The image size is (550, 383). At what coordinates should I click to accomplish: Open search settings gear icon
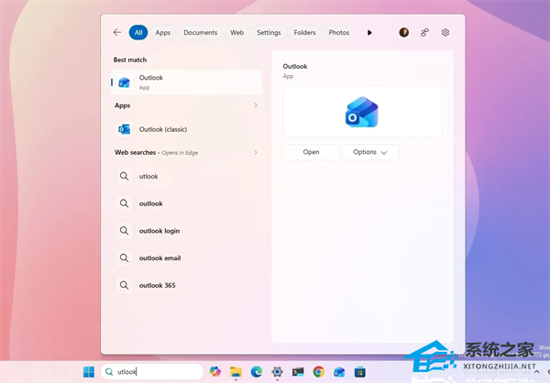pyautogui.click(x=445, y=33)
